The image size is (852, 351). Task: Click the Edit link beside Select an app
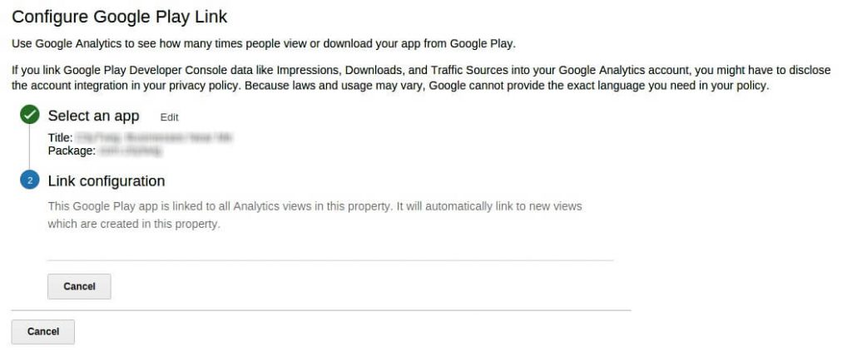tap(170, 117)
